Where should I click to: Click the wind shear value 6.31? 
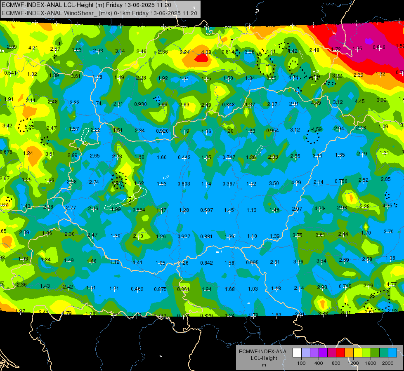pyautogui.click(x=345, y=312)
